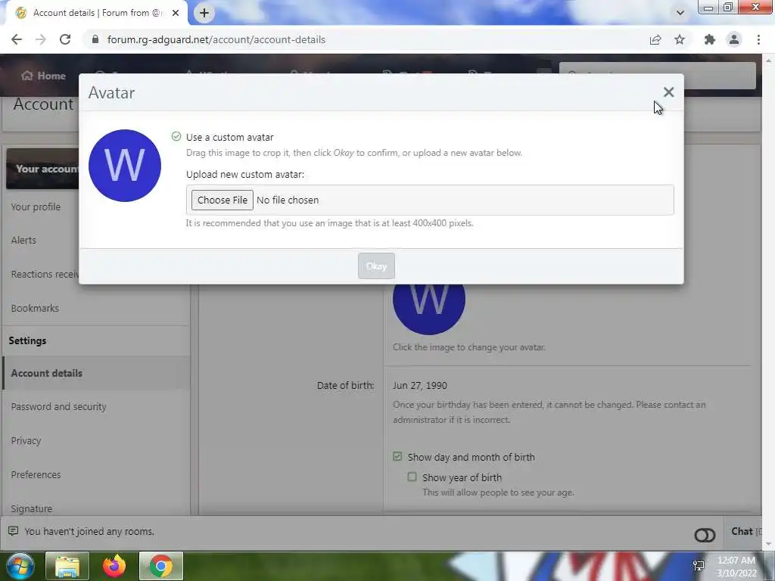Close the Avatar dialog with the X
This screenshot has height=581, width=775.
coord(668,92)
